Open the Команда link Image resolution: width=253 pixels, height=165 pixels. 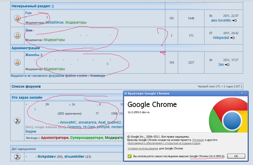98,76
